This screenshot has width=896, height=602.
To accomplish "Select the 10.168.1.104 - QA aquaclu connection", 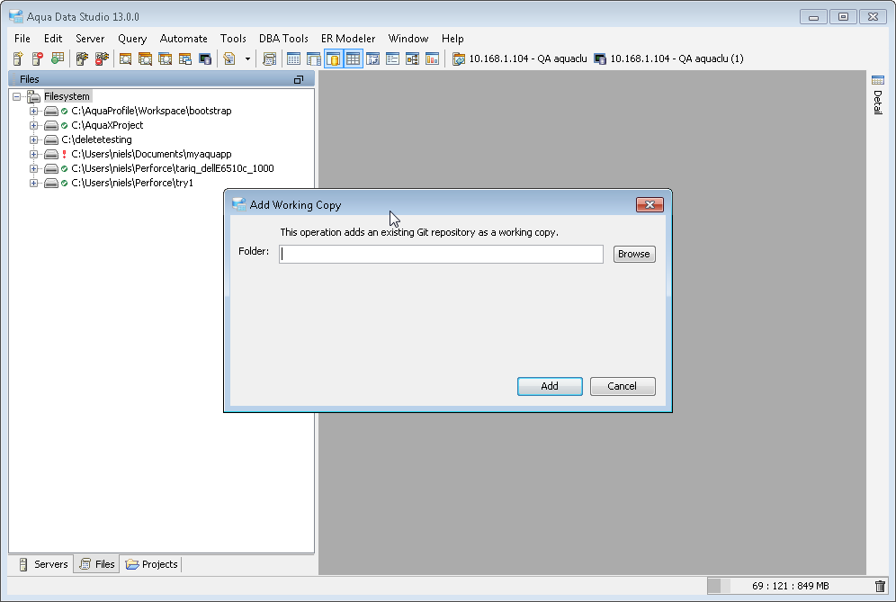I will [x=520, y=58].
